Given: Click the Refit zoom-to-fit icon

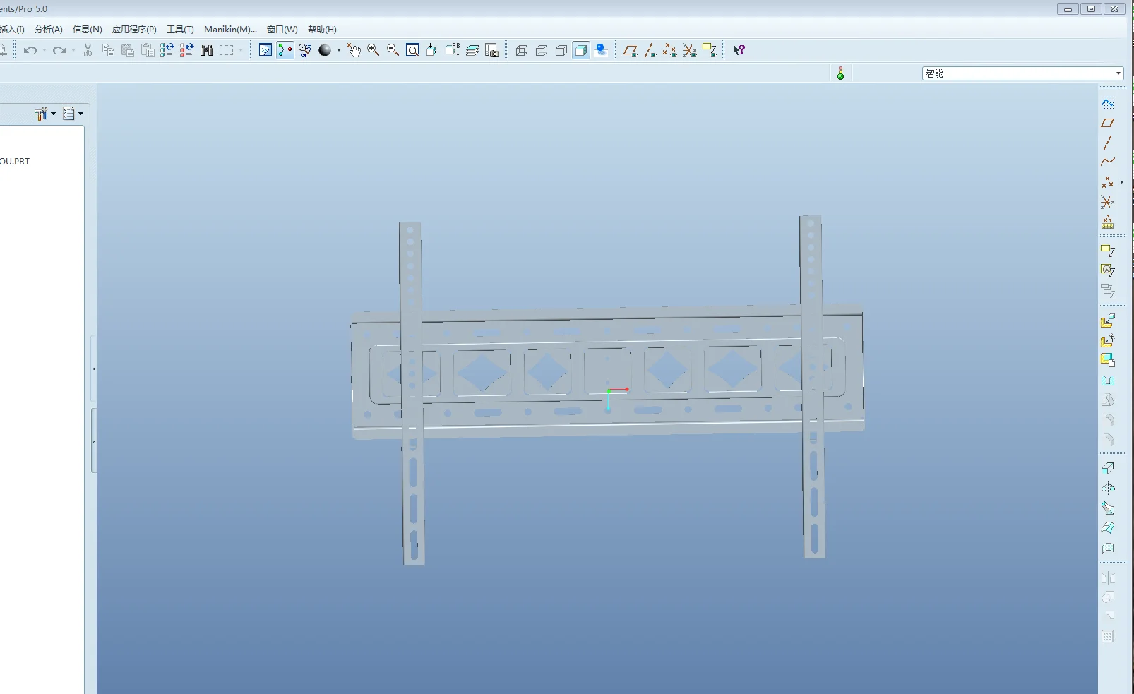Looking at the screenshot, I should point(412,50).
